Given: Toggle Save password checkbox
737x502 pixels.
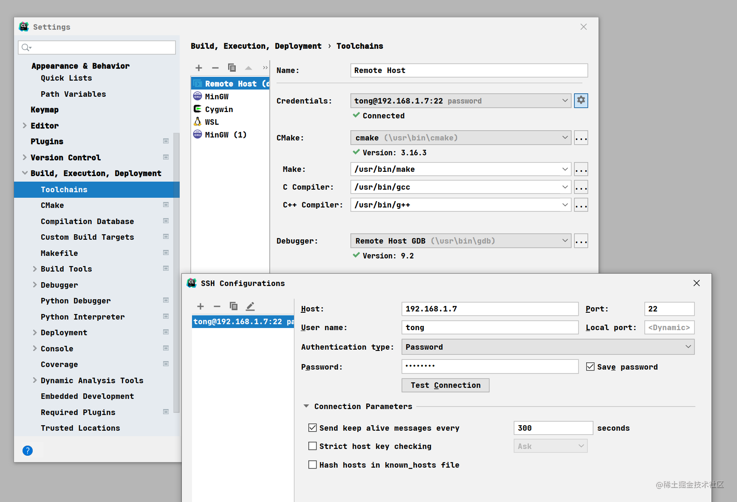Looking at the screenshot, I should pos(590,367).
